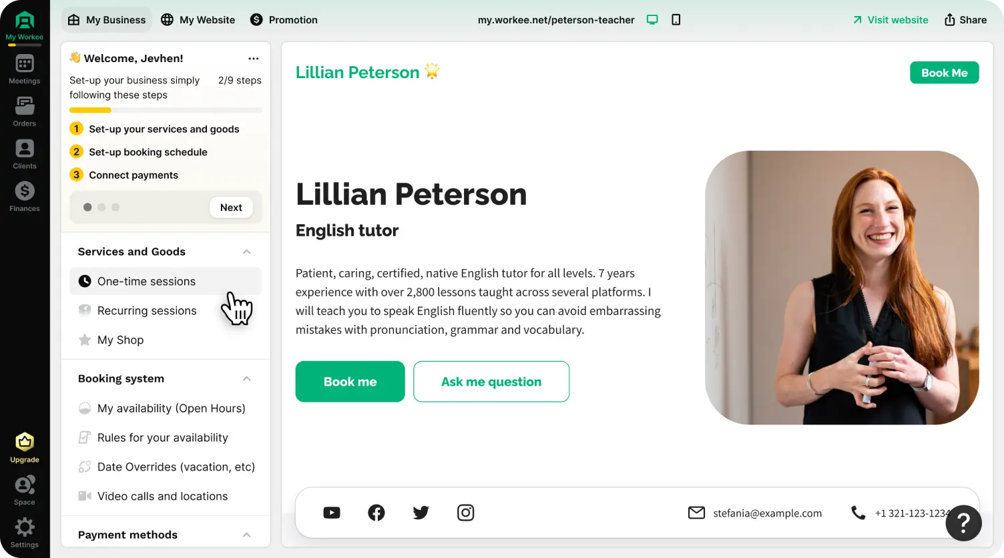Image resolution: width=1004 pixels, height=558 pixels.
Task: Collapse the Booking system section
Action: click(246, 378)
